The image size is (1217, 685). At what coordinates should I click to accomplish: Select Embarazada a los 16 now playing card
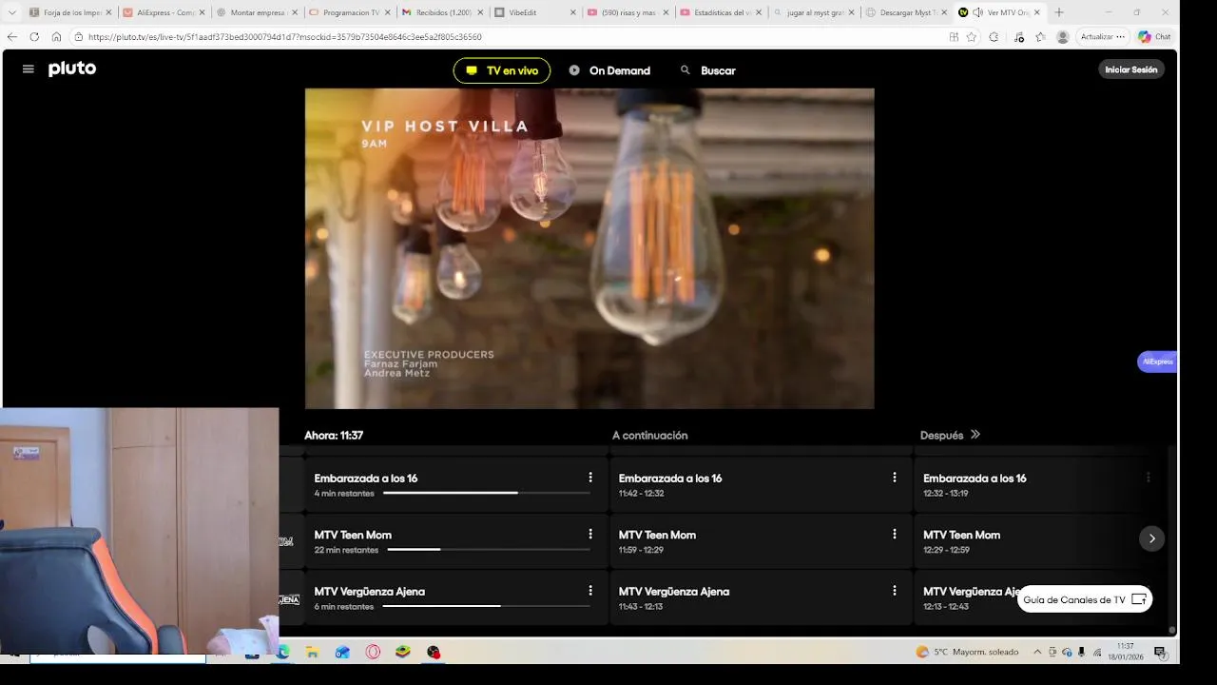(455, 485)
